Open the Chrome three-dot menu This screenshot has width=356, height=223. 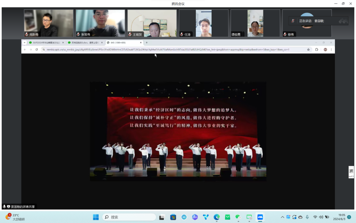(x=331, y=49)
